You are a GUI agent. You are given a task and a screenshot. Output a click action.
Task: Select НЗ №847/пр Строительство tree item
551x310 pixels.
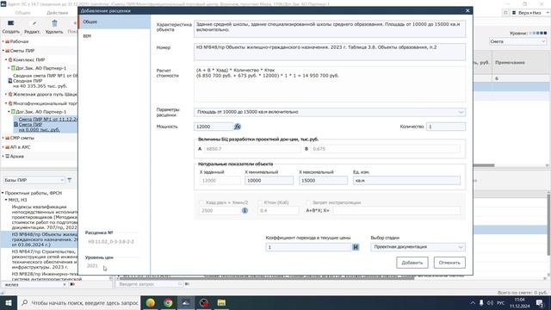pos(44,259)
